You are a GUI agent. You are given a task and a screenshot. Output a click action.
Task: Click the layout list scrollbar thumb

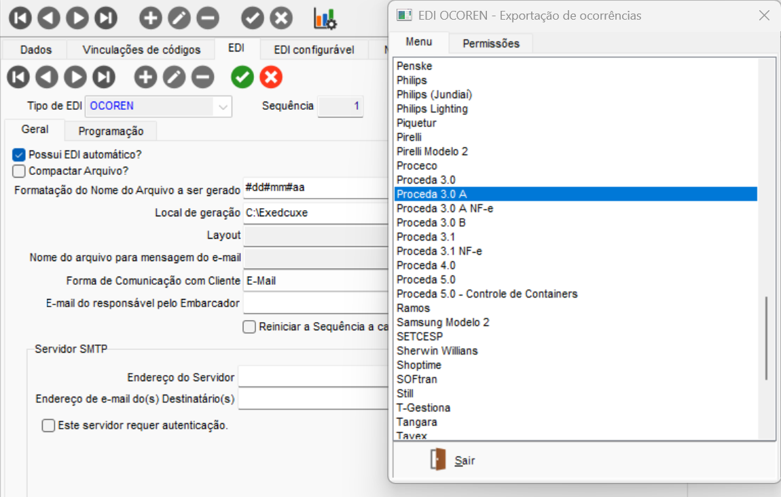767,339
